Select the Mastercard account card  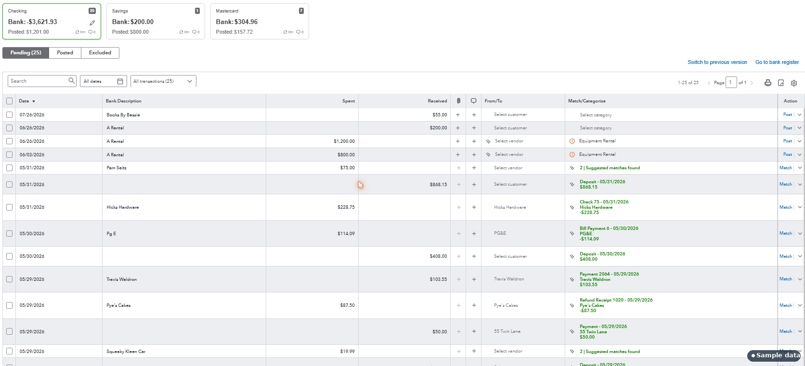pos(260,22)
